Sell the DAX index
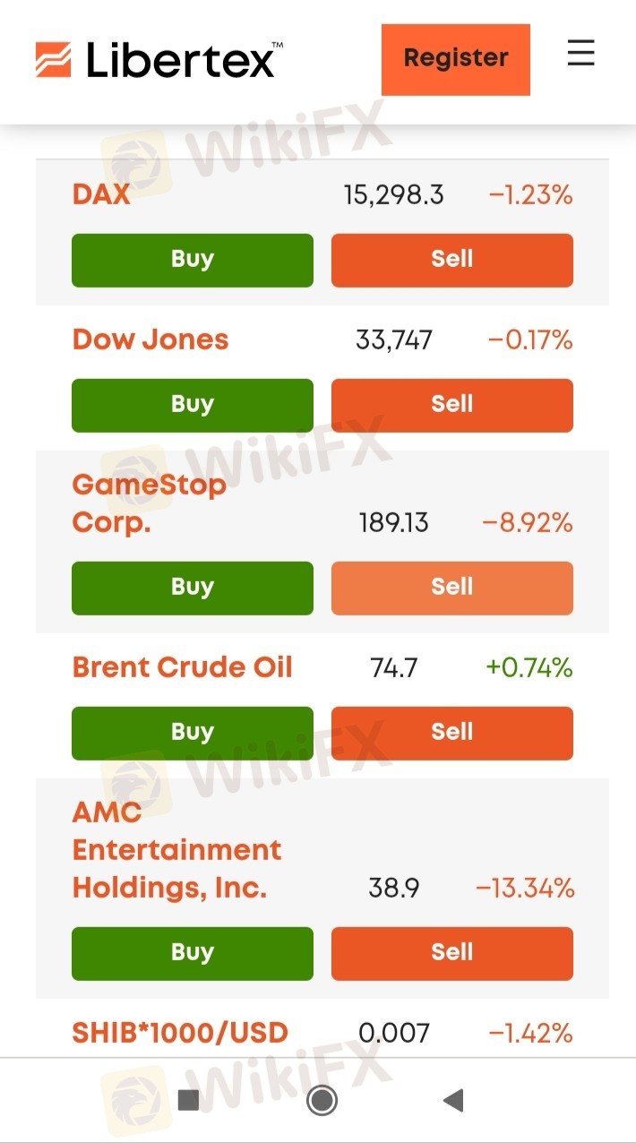The width and height of the screenshot is (636, 1143). click(451, 260)
